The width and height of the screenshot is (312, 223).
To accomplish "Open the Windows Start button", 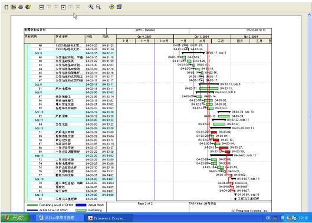I will [15, 218].
